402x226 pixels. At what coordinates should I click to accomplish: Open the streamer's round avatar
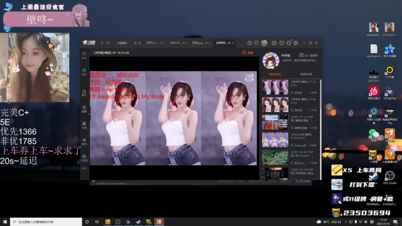coord(271,60)
